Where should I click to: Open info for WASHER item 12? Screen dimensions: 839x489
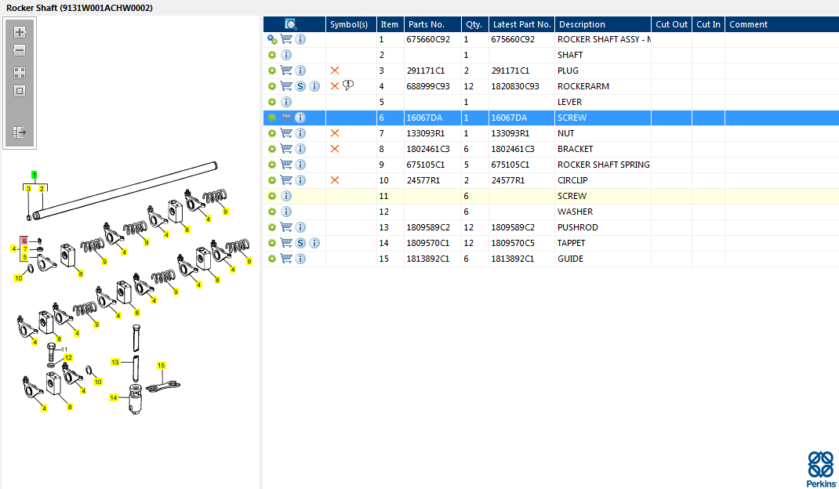click(x=286, y=212)
